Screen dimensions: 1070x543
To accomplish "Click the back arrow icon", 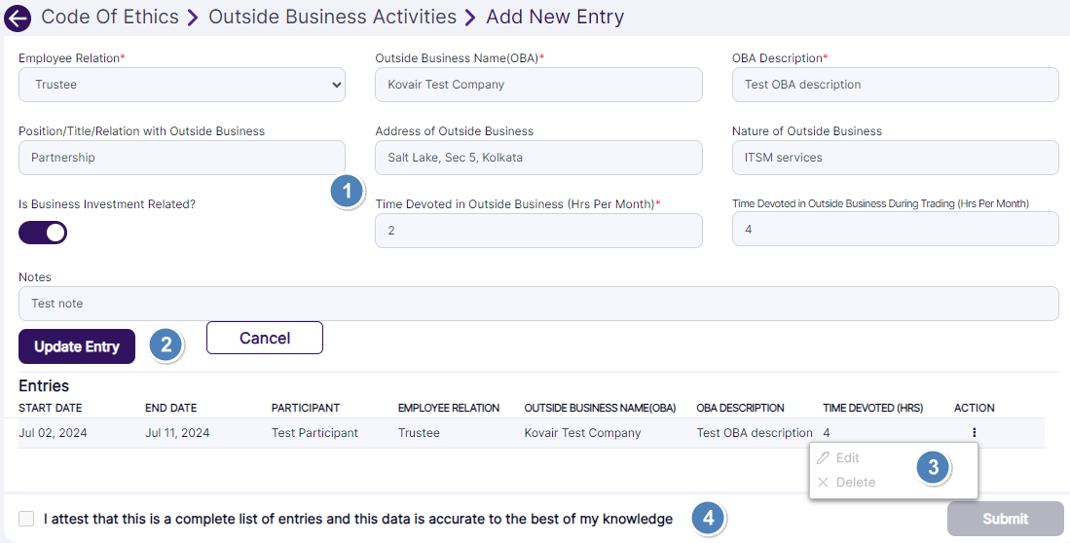I will [18, 18].
